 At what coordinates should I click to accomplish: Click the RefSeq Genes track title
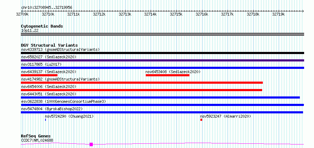click(36, 136)
